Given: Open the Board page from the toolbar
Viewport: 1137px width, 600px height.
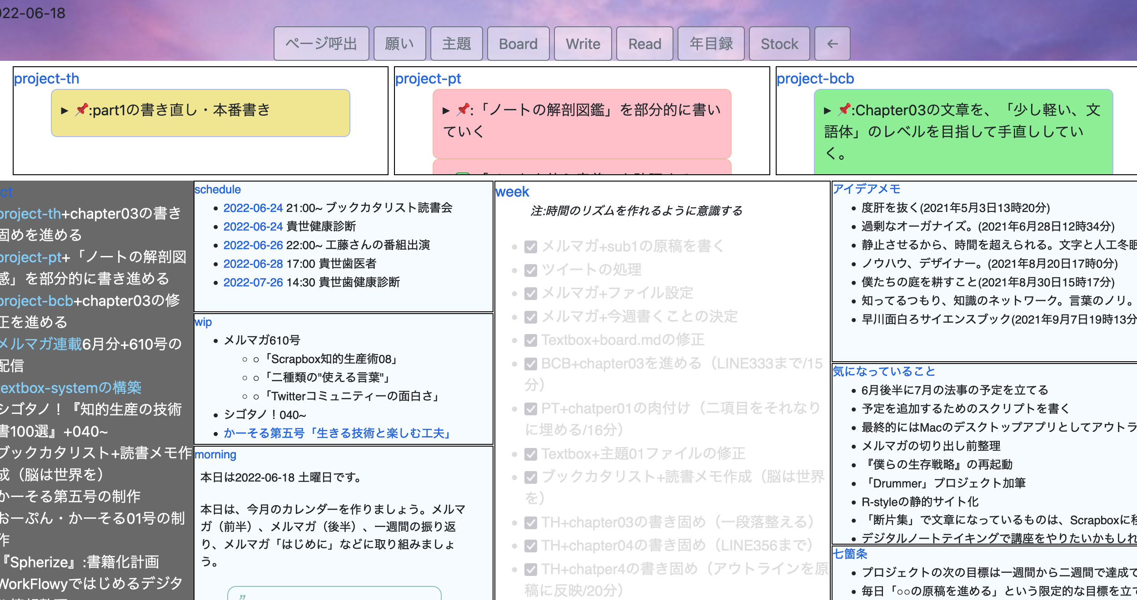Looking at the screenshot, I should [x=518, y=44].
